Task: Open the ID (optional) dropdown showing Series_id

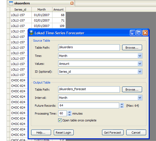Action: click(140, 72)
